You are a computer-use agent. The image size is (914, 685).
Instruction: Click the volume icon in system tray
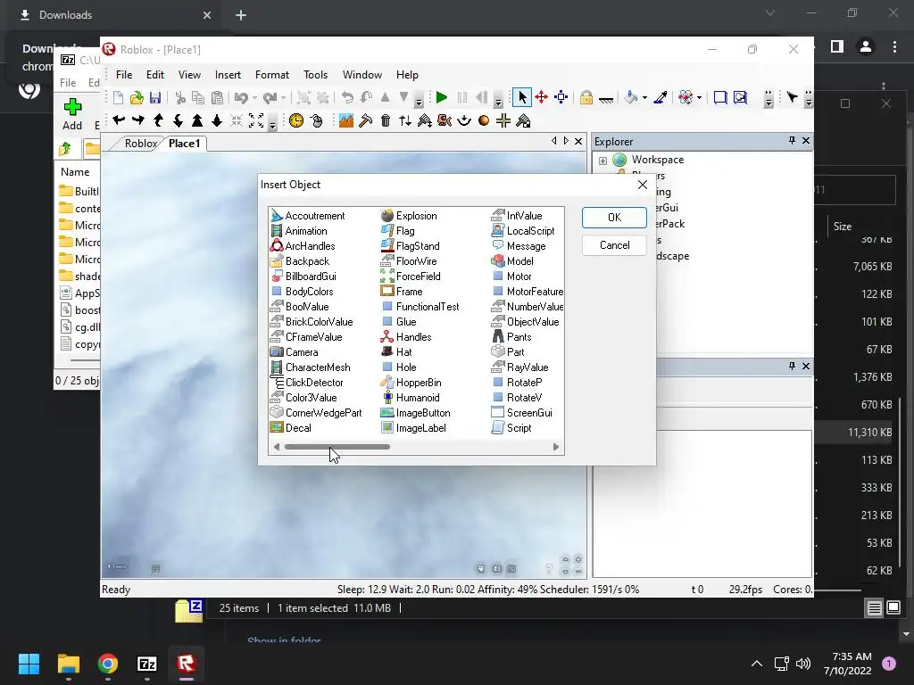803,664
